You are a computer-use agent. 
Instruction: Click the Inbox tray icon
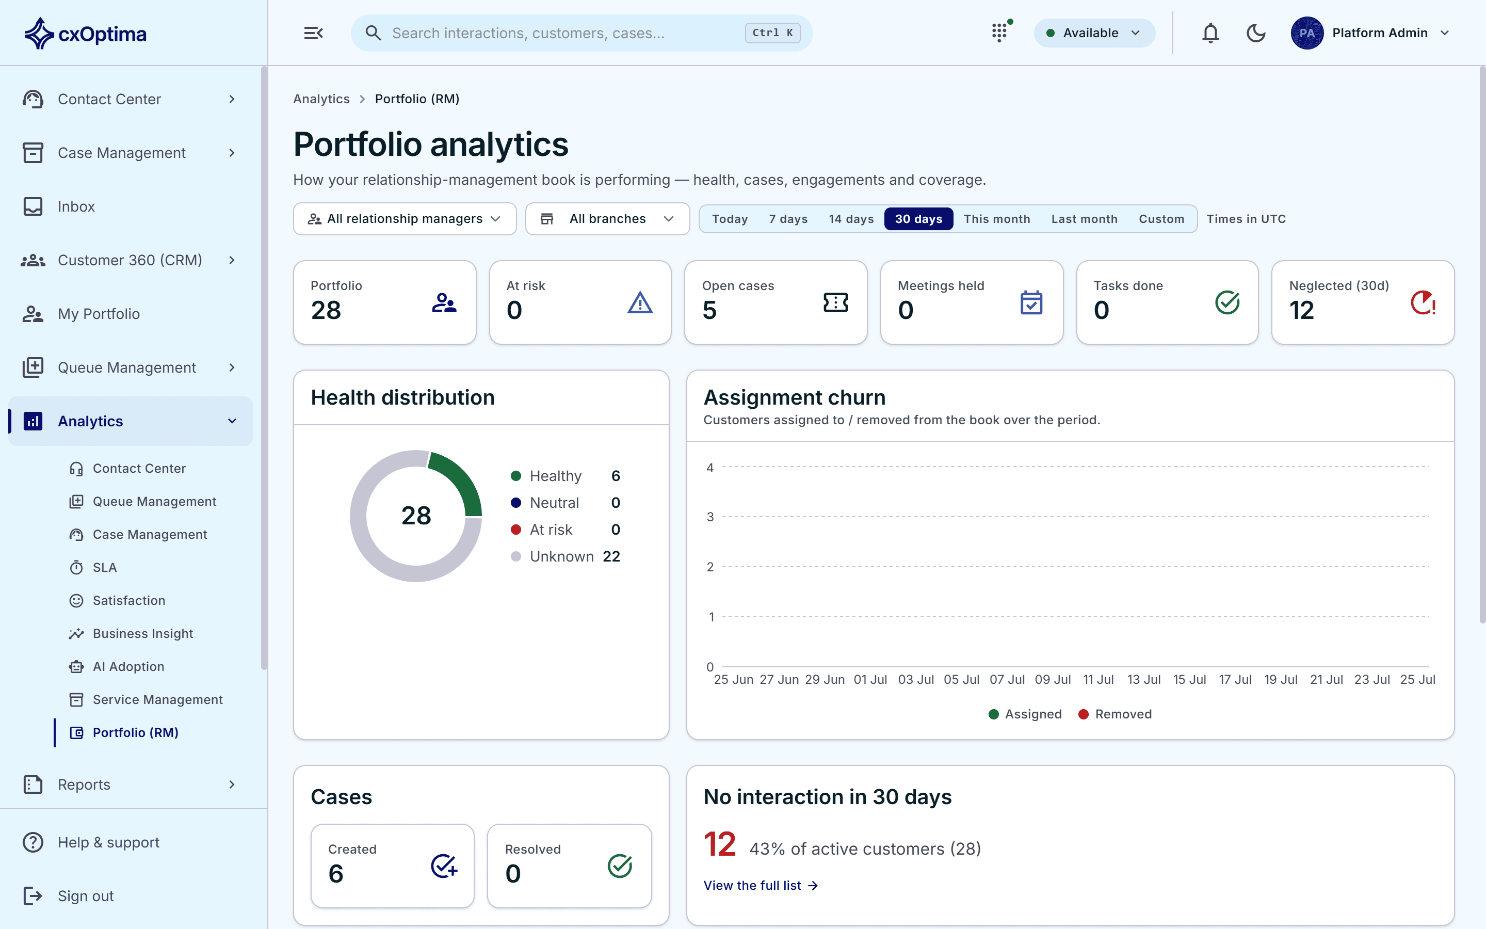point(33,206)
